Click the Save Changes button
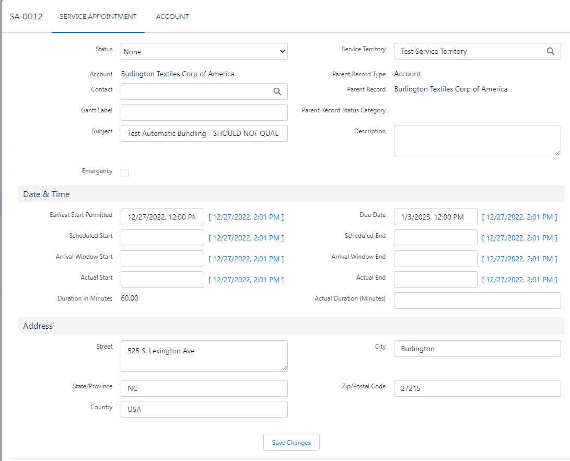 [291, 442]
